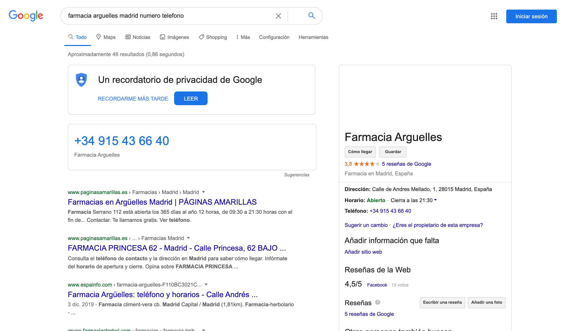The height and width of the screenshot is (331, 566).
Task: Switch to the Shopping tab
Action: click(x=213, y=37)
